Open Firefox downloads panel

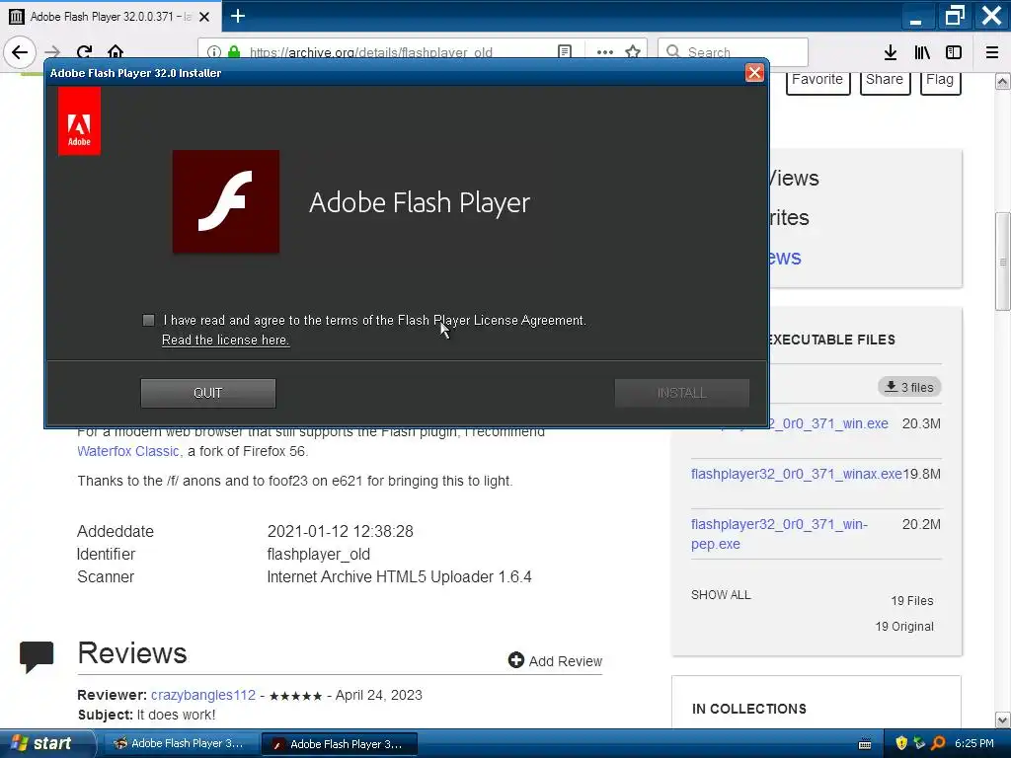coord(891,52)
